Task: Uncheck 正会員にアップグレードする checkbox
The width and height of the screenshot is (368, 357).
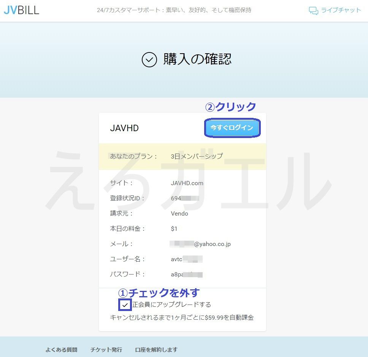Action: point(125,305)
